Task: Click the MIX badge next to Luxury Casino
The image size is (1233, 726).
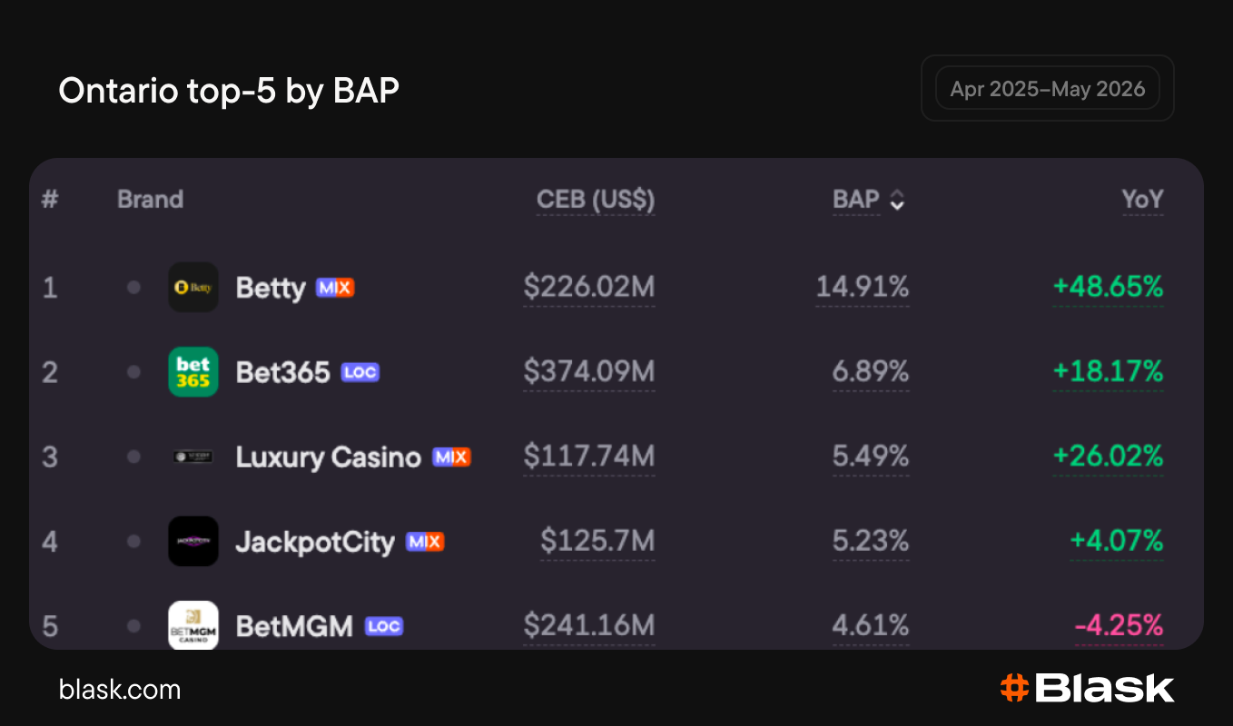Action: tap(451, 456)
